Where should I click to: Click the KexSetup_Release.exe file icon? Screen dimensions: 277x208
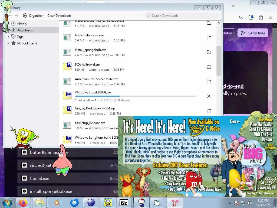67,125
